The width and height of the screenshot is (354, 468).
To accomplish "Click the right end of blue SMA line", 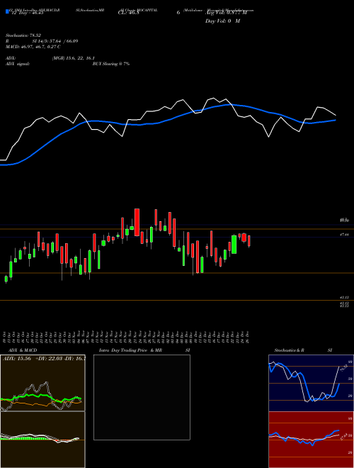I will pos(335,121).
